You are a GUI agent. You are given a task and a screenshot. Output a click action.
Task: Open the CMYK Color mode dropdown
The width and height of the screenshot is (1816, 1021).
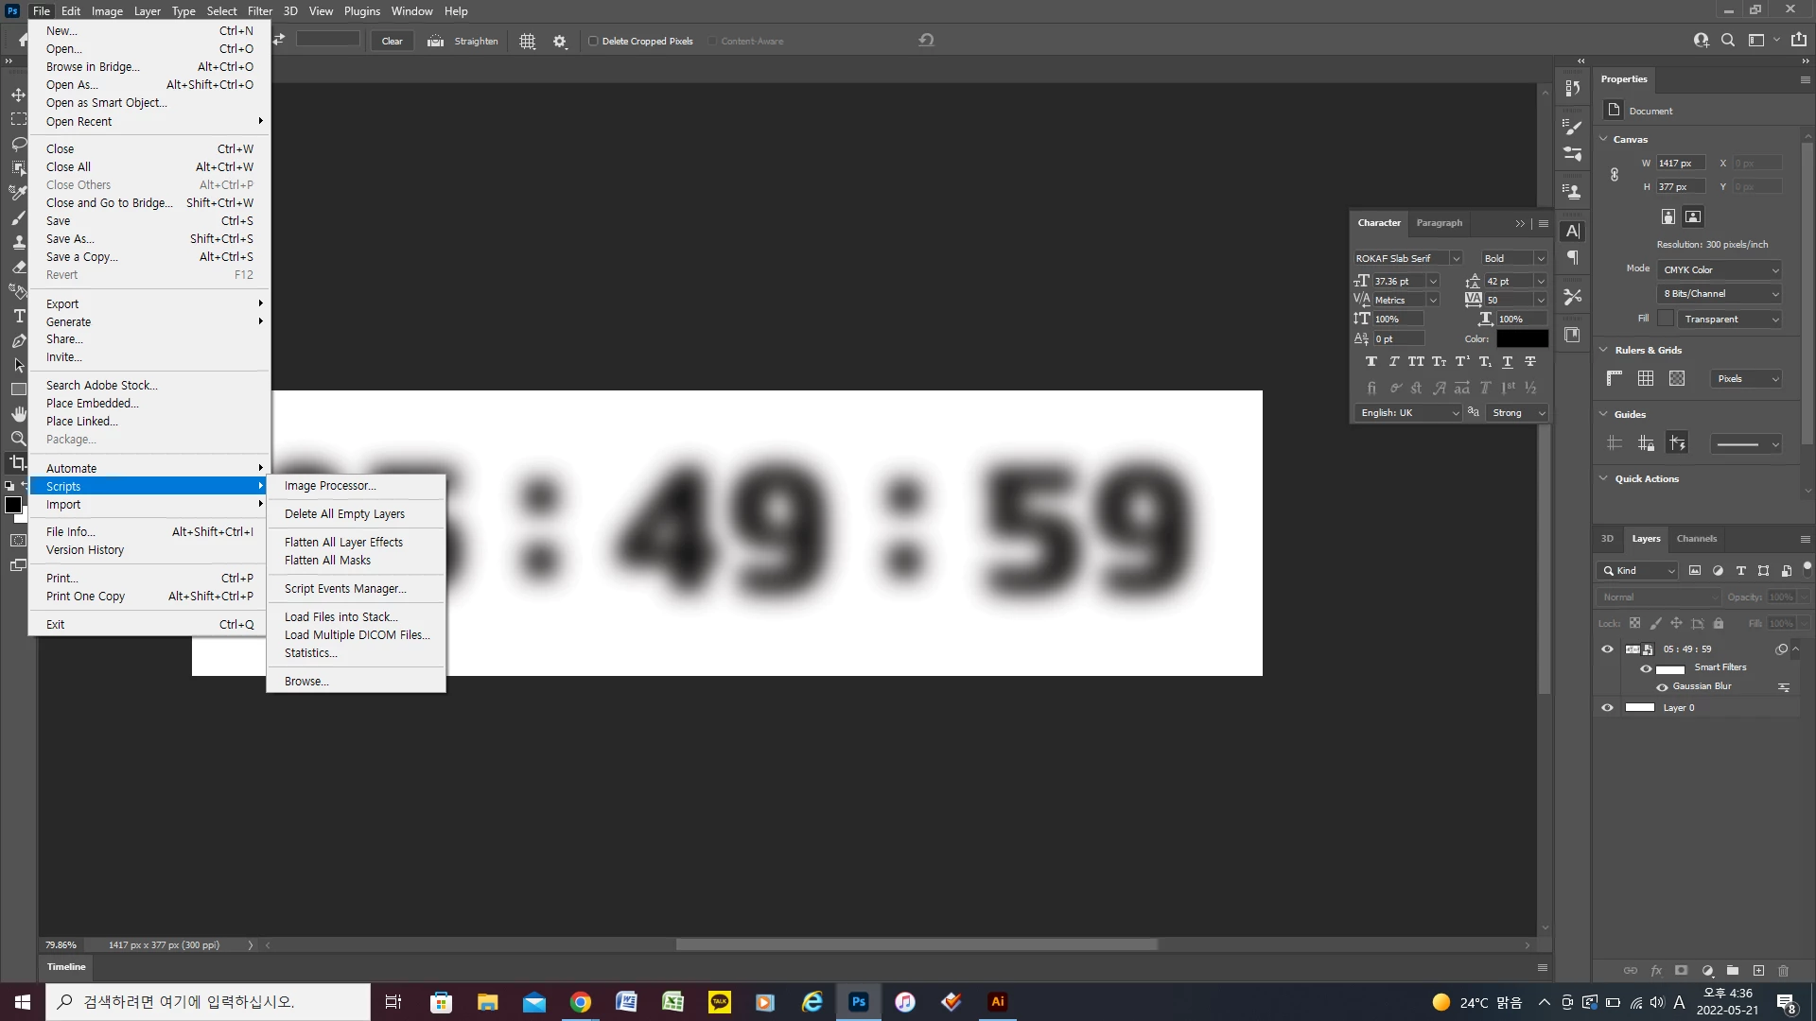[1720, 270]
